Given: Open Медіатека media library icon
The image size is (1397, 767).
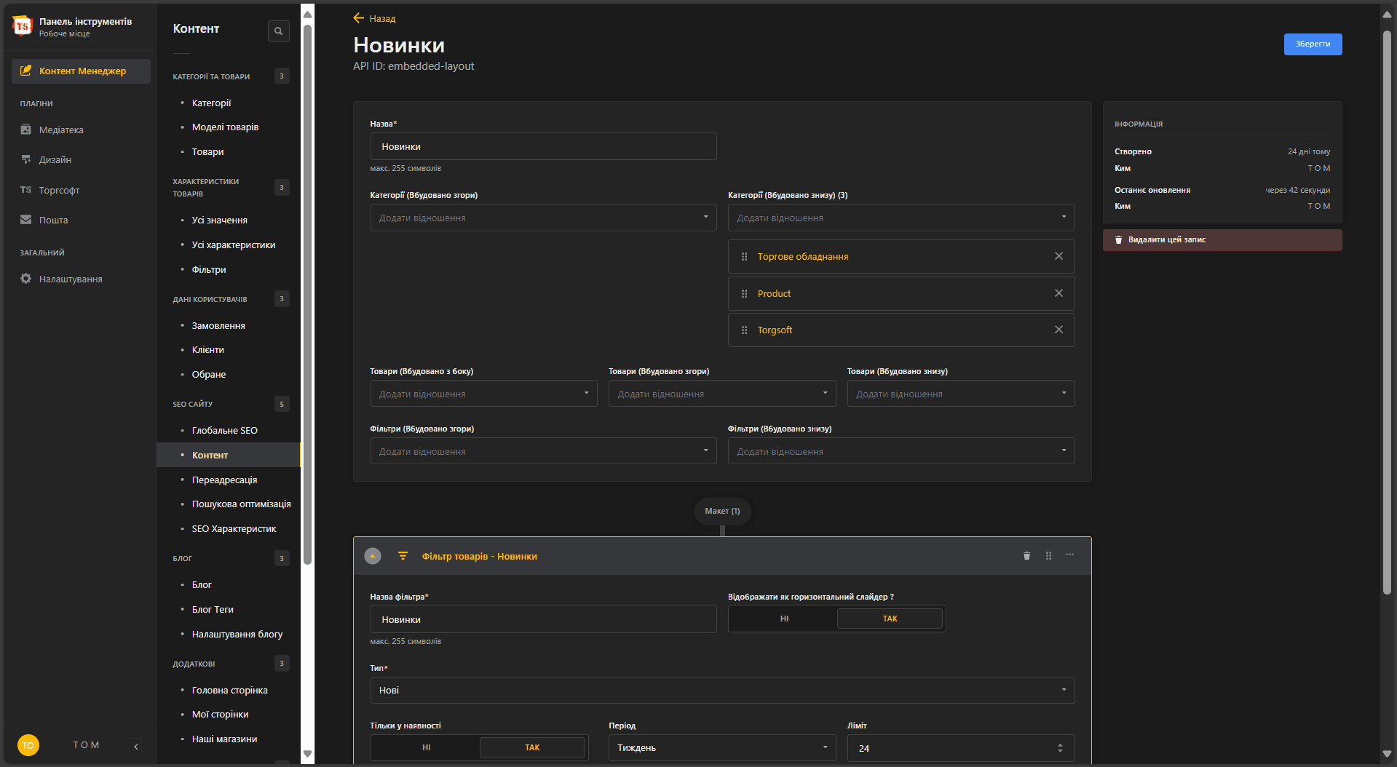Looking at the screenshot, I should 26,130.
